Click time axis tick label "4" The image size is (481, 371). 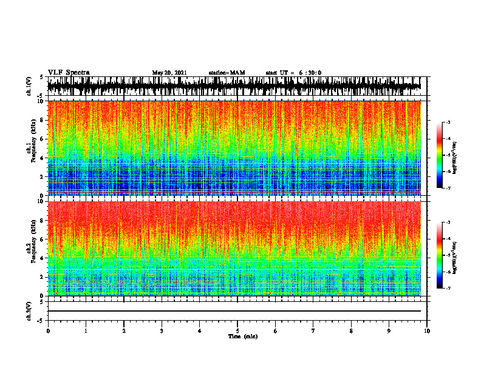[x=200, y=331]
